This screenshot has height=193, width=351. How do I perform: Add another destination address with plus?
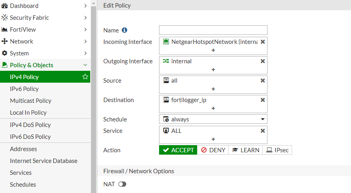[x=213, y=108]
